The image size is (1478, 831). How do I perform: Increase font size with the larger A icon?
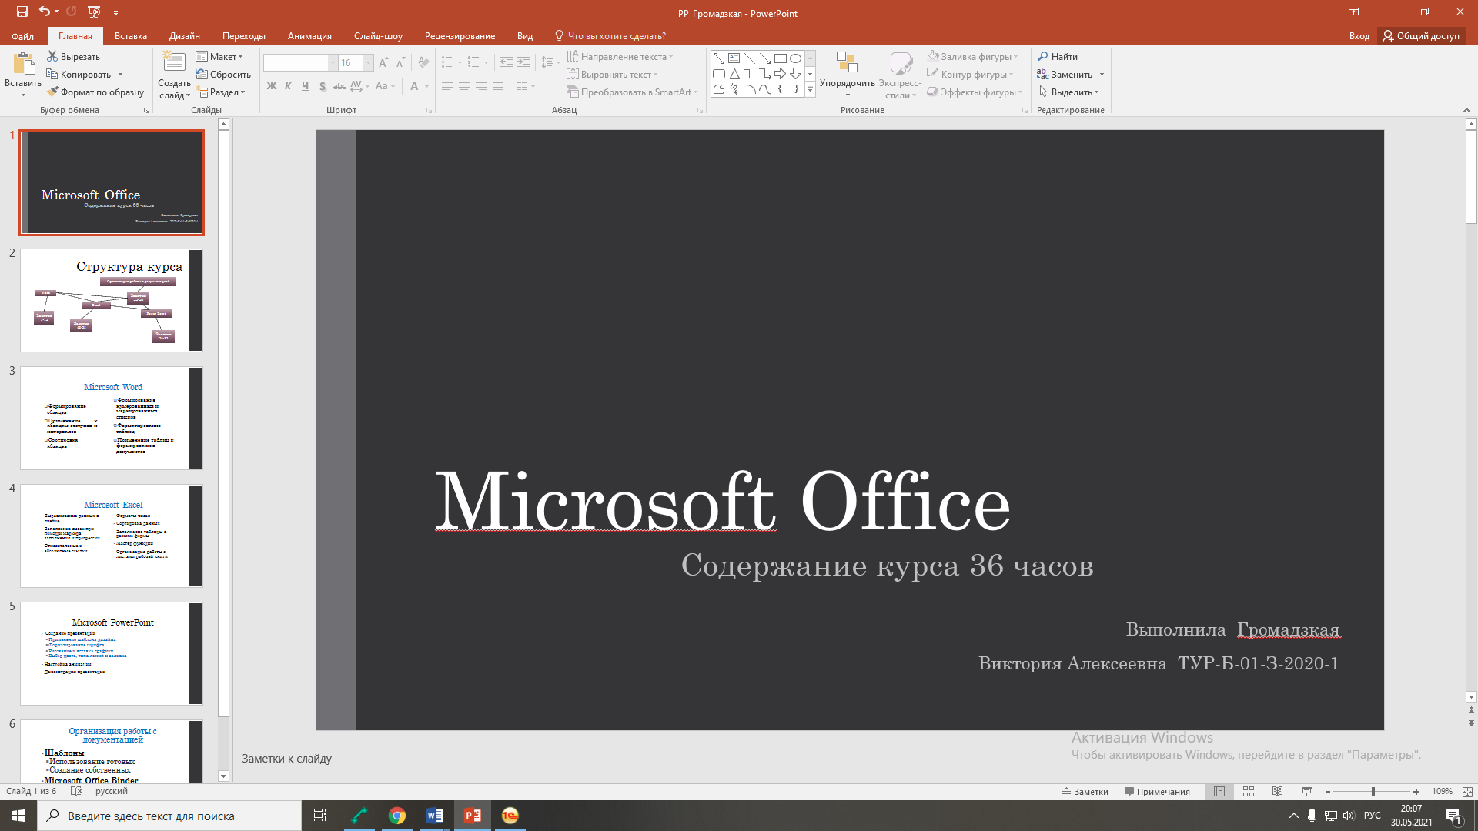[x=383, y=62]
